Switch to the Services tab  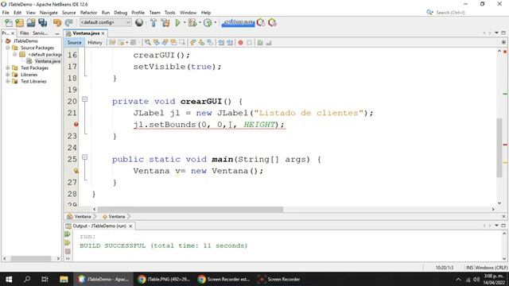(41, 33)
